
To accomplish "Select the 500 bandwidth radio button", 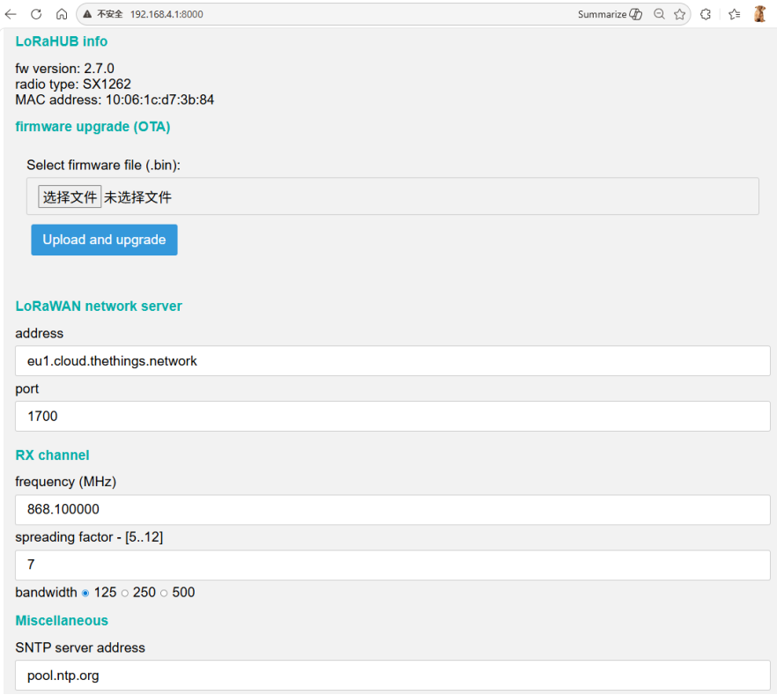I will coord(164,593).
